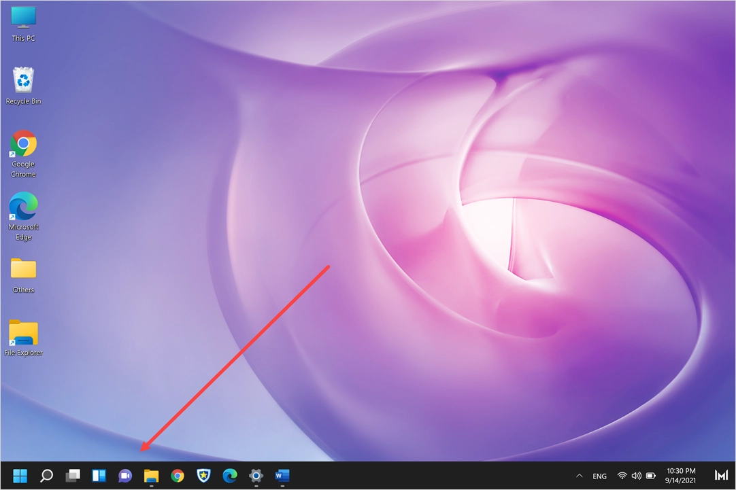Image resolution: width=736 pixels, height=490 pixels.
Task: Select the Others folder on desktop
Action: click(24, 276)
